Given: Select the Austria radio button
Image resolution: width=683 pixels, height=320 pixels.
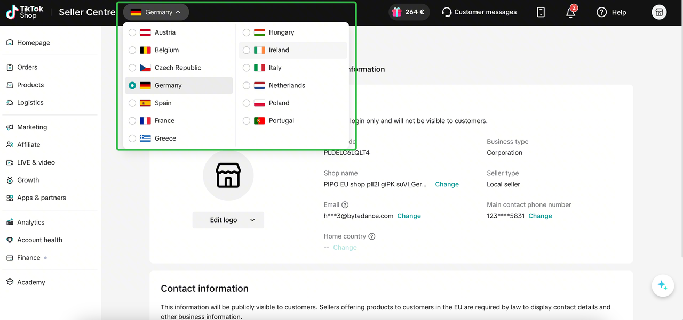Looking at the screenshot, I should [132, 32].
